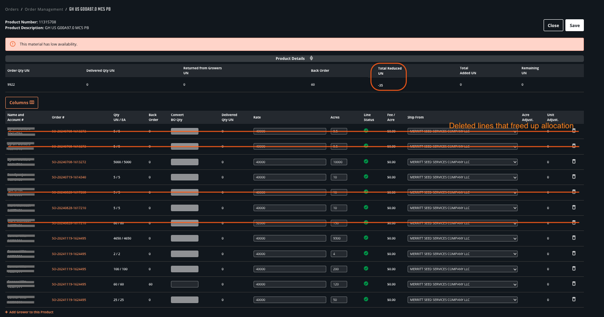This screenshot has height=317, width=604.
Task: Click the Rate column header
Action: (257, 117)
